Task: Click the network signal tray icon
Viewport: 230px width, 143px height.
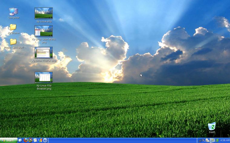Action: 200,140
